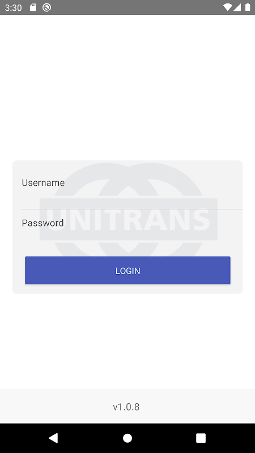Tap the empty white area above the login card
This screenshot has height=453, width=255.
(127, 87)
